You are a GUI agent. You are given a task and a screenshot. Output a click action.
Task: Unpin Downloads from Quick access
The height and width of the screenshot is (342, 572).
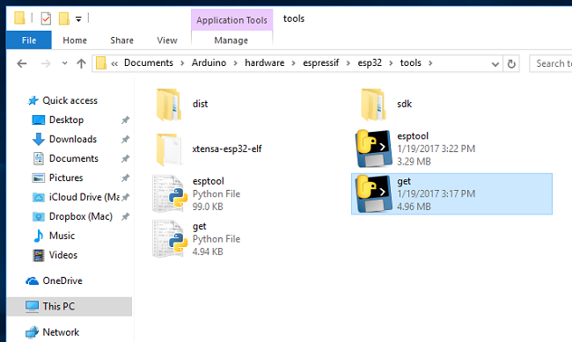[x=125, y=139]
